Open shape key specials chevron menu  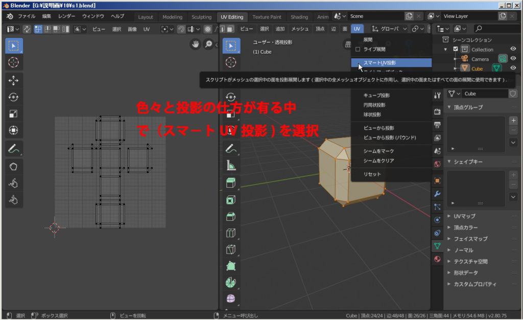coord(513,197)
